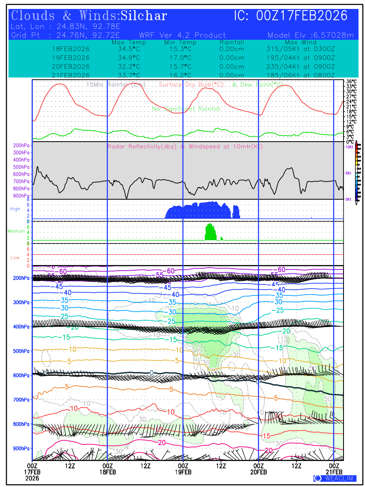Click the High cloud panel label

click(15, 209)
